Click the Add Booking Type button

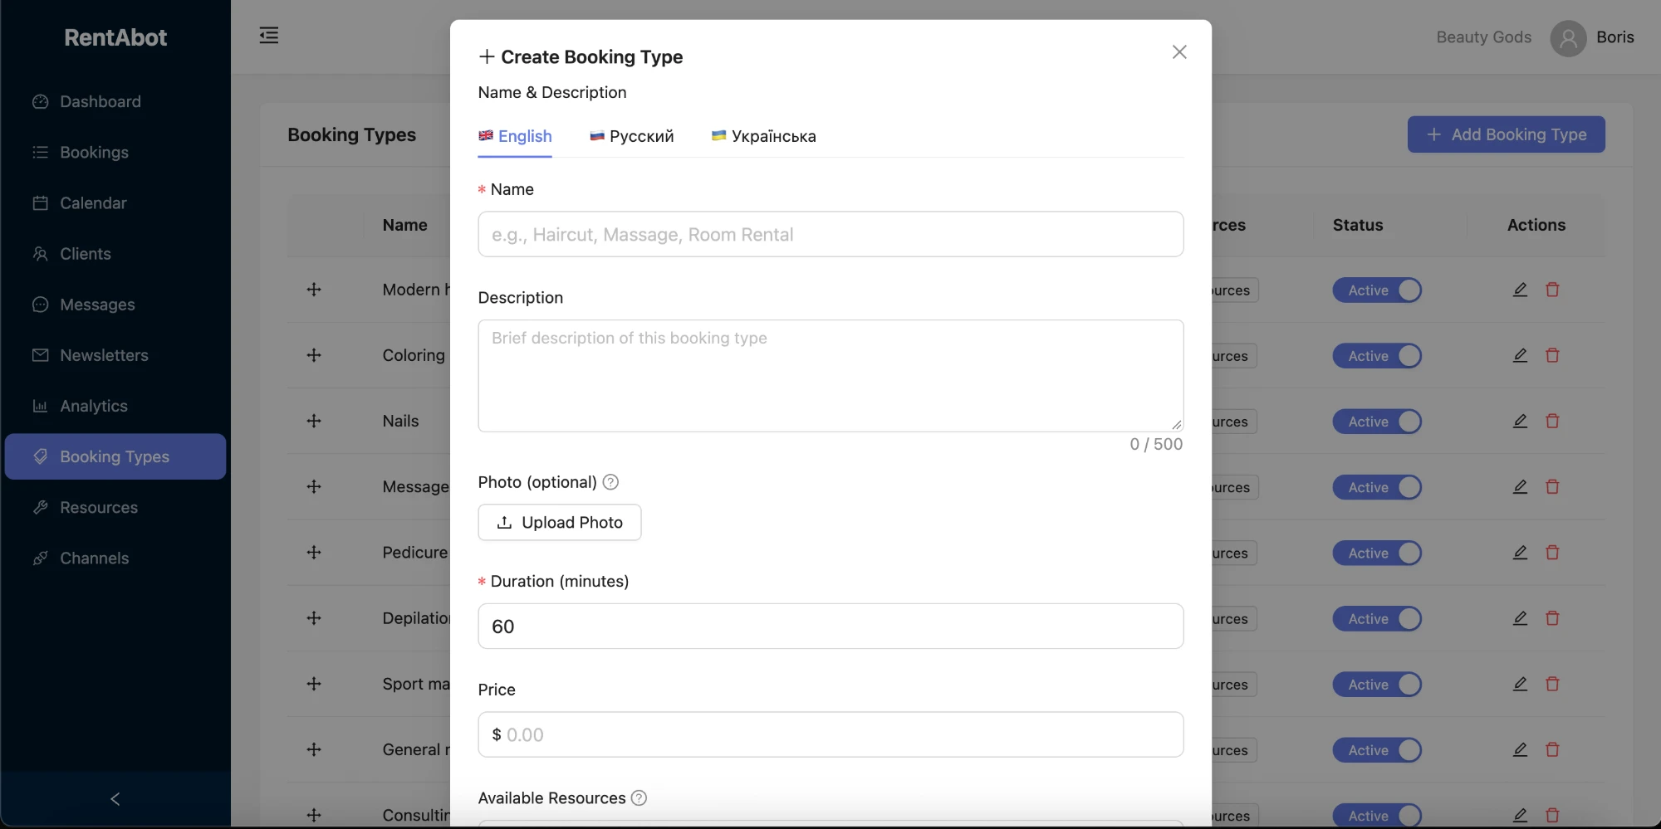coord(1507,134)
